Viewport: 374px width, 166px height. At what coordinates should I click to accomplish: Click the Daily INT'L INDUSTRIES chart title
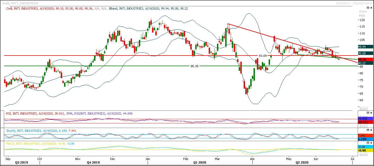20,3
